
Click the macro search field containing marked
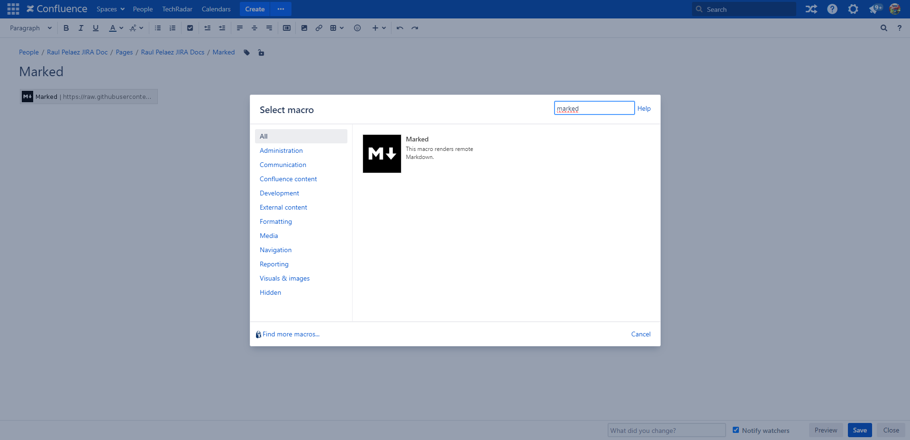594,108
